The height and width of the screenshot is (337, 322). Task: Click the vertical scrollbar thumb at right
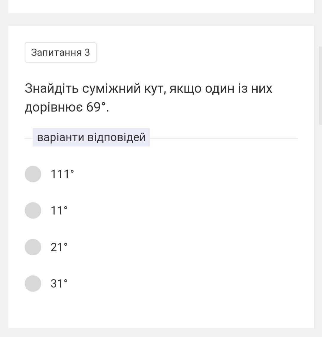click(321, 85)
